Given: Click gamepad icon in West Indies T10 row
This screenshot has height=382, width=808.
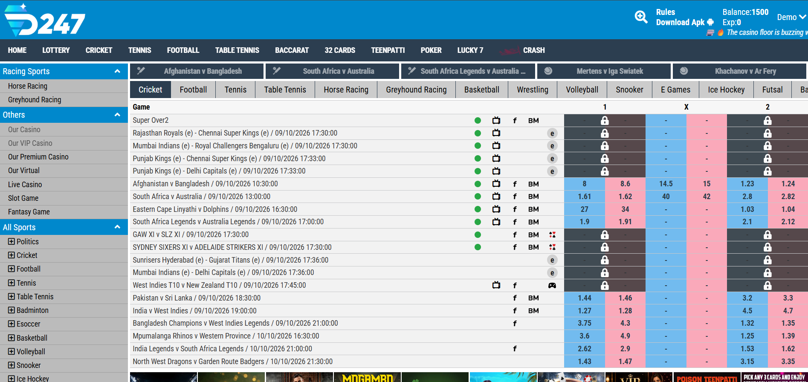Looking at the screenshot, I should pos(552,285).
